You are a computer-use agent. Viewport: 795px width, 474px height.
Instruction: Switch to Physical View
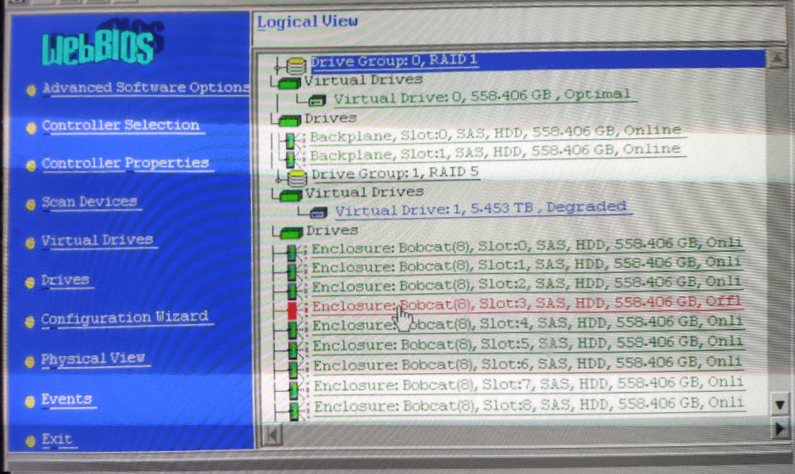pyautogui.click(x=92, y=359)
